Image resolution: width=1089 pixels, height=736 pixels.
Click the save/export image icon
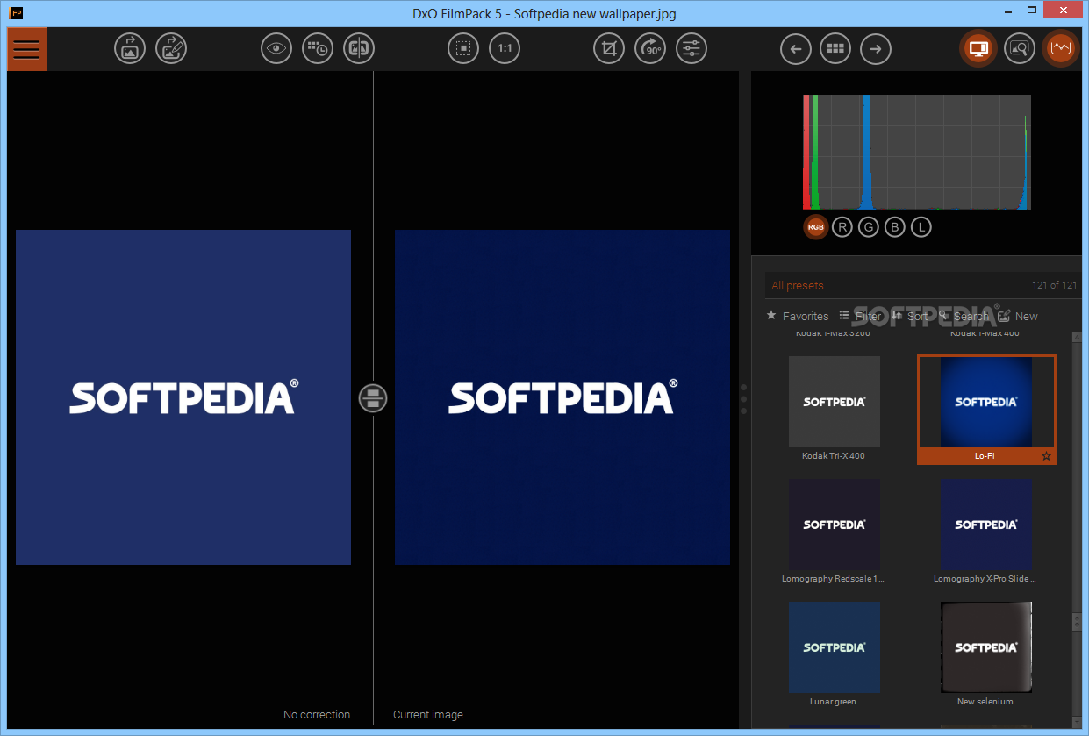click(x=171, y=48)
